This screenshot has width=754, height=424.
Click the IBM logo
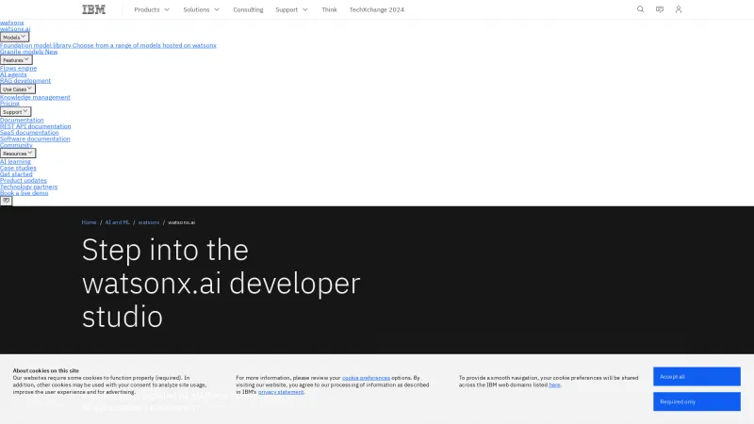tap(93, 9)
